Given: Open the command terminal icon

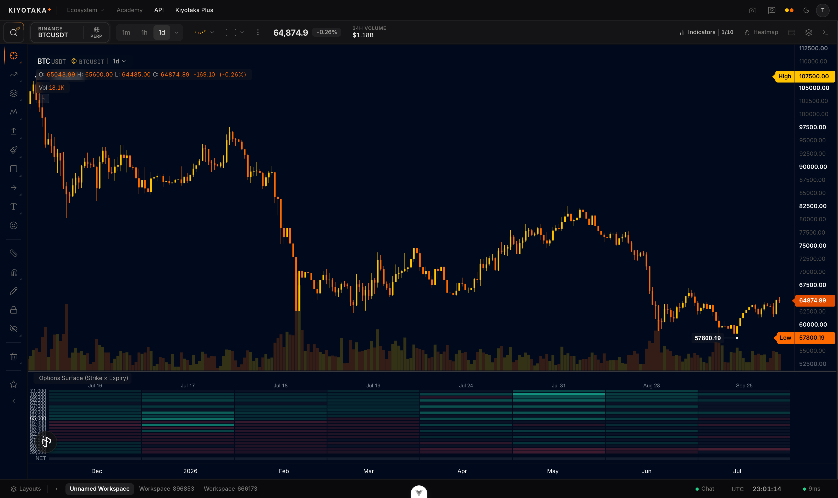Looking at the screenshot, I should click(x=825, y=33).
